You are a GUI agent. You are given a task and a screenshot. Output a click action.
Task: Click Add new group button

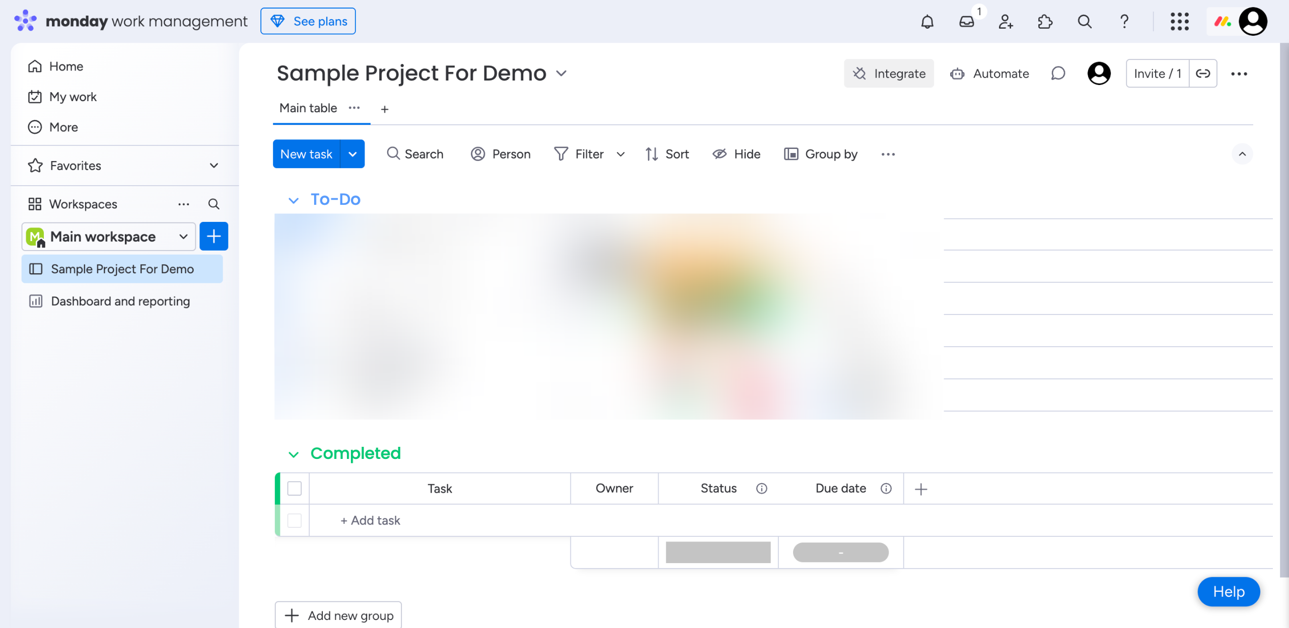click(338, 615)
